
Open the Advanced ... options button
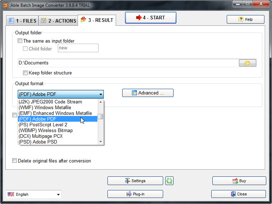(x=148, y=93)
